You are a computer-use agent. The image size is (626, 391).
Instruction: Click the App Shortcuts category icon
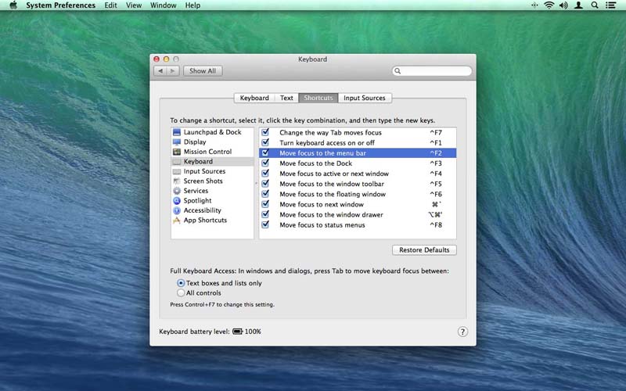[x=177, y=221]
